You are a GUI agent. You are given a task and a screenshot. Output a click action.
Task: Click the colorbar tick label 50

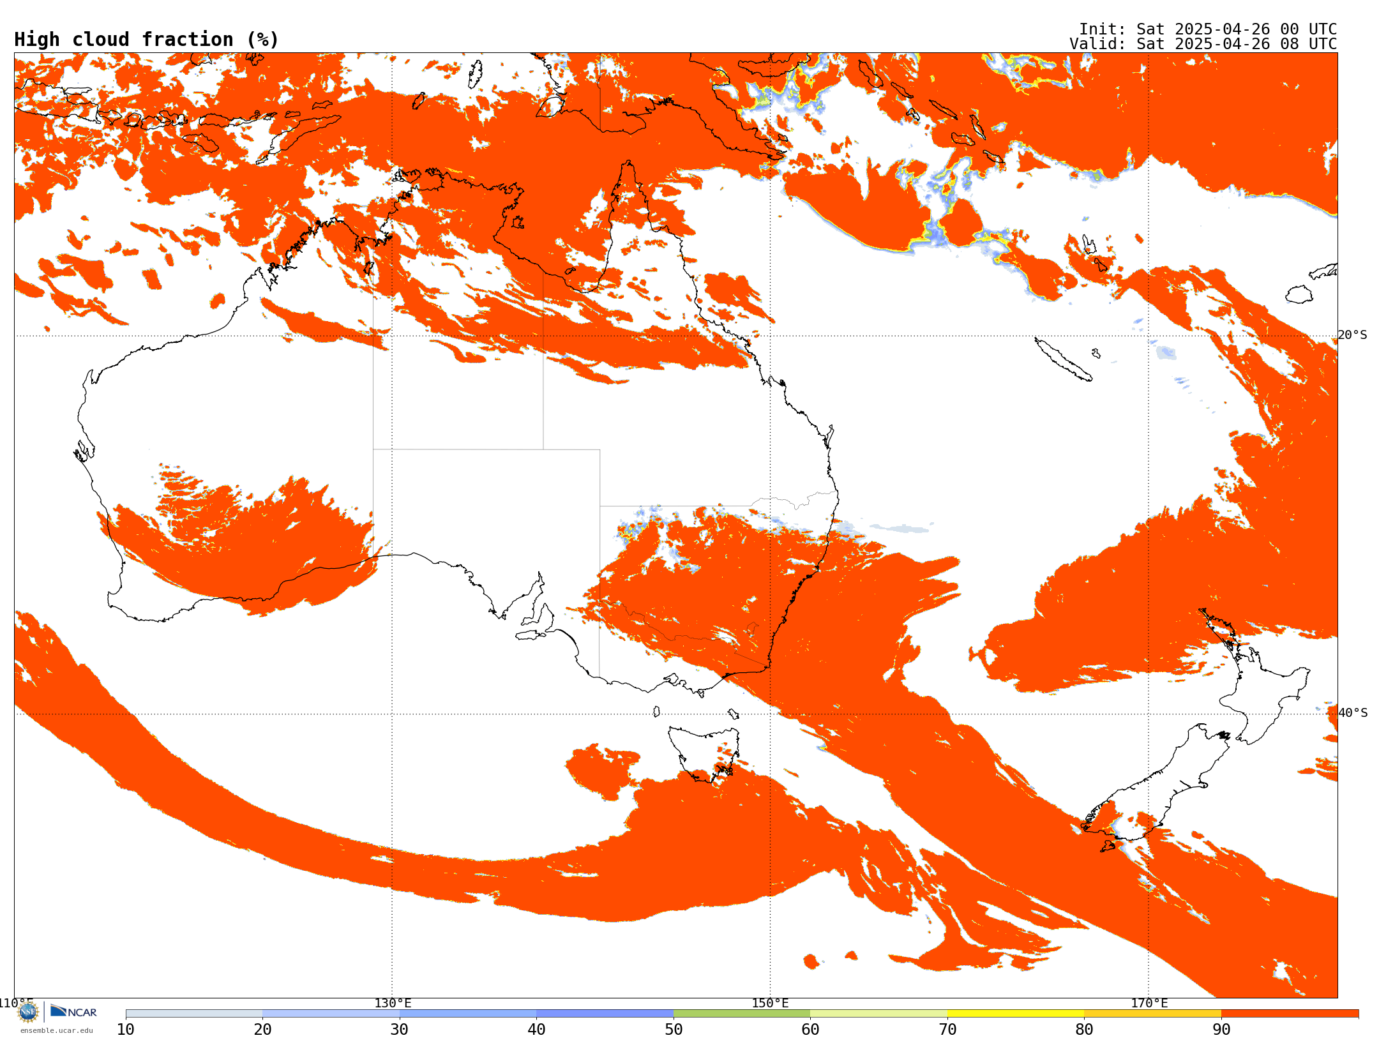[674, 1029]
